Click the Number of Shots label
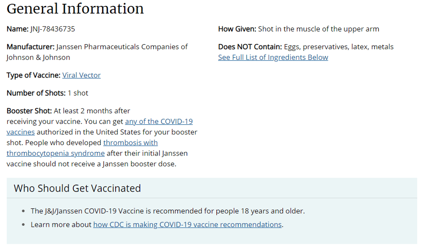 36,93
